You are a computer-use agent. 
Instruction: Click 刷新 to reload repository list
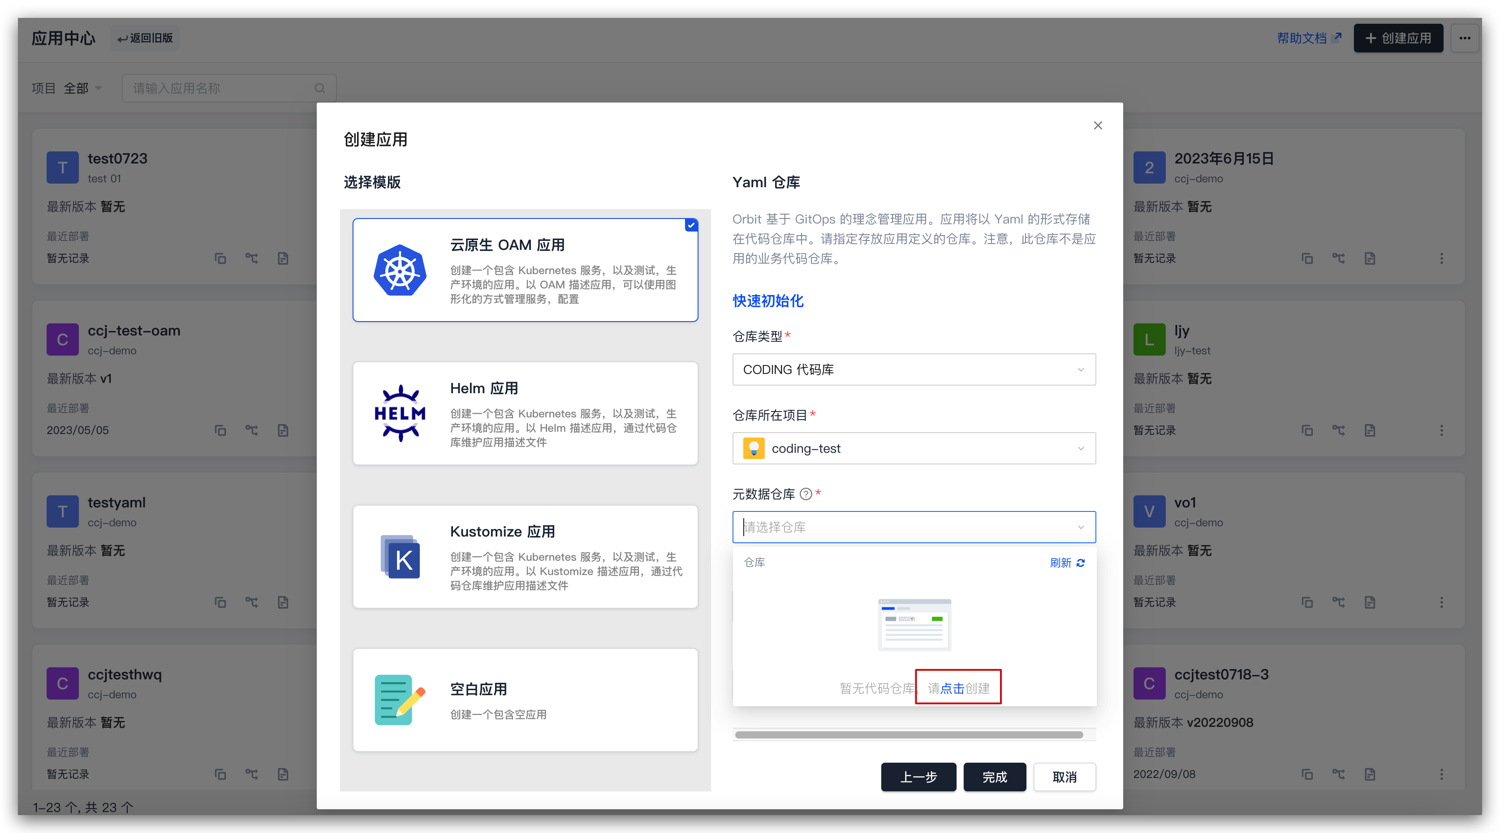[x=1067, y=563]
